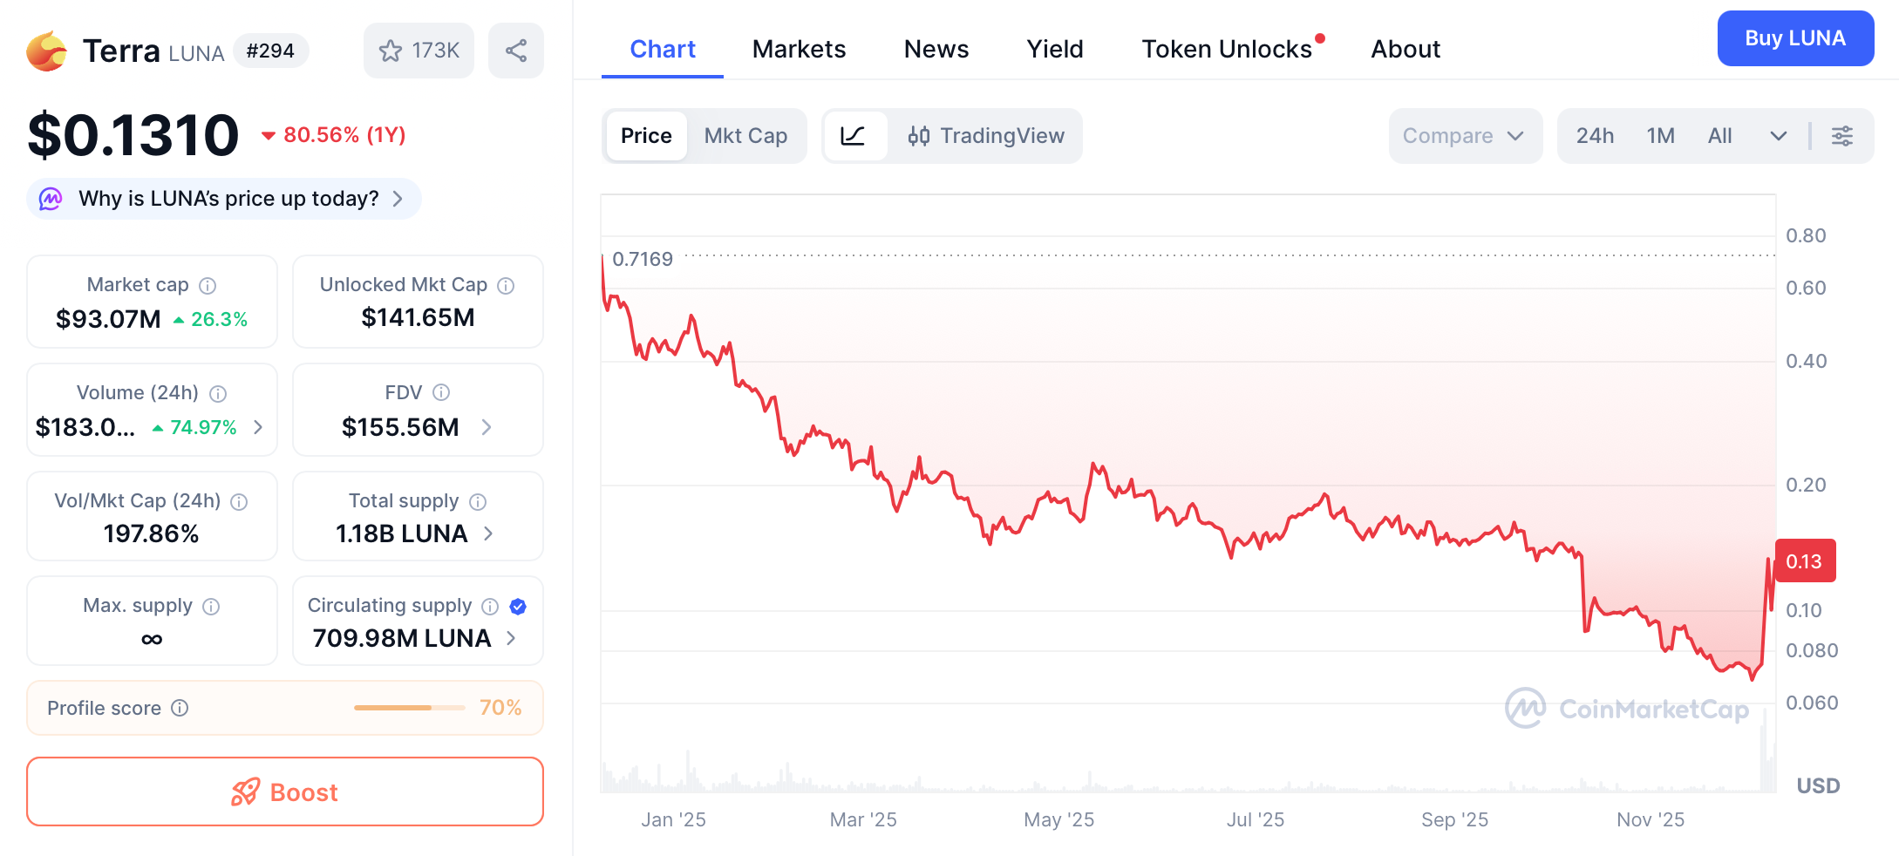Select the line chart view icon
Image resolution: width=1899 pixels, height=856 pixels.
(856, 136)
